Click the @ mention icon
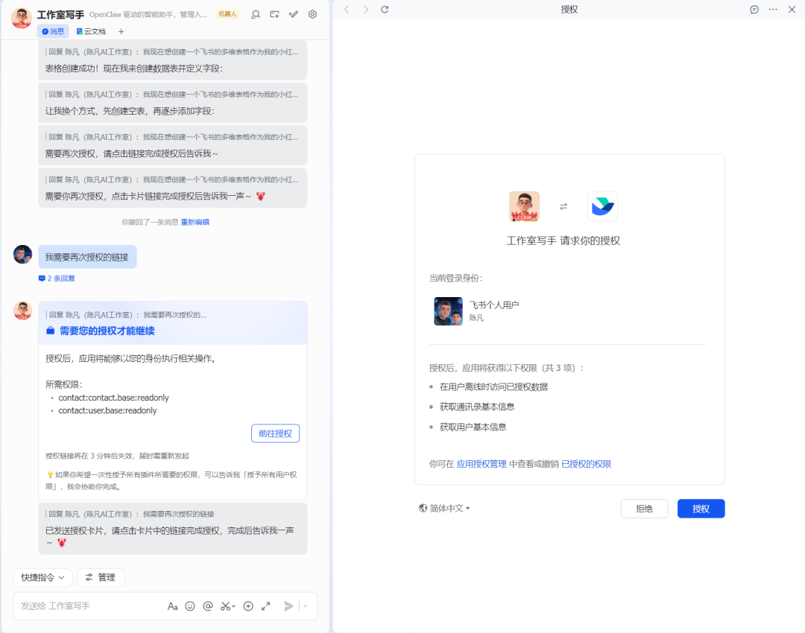This screenshot has height=633, width=805. (x=208, y=606)
